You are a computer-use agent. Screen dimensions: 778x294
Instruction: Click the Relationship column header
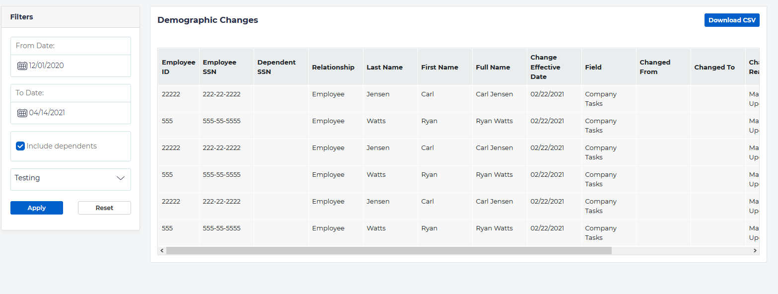[x=333, y=68]
